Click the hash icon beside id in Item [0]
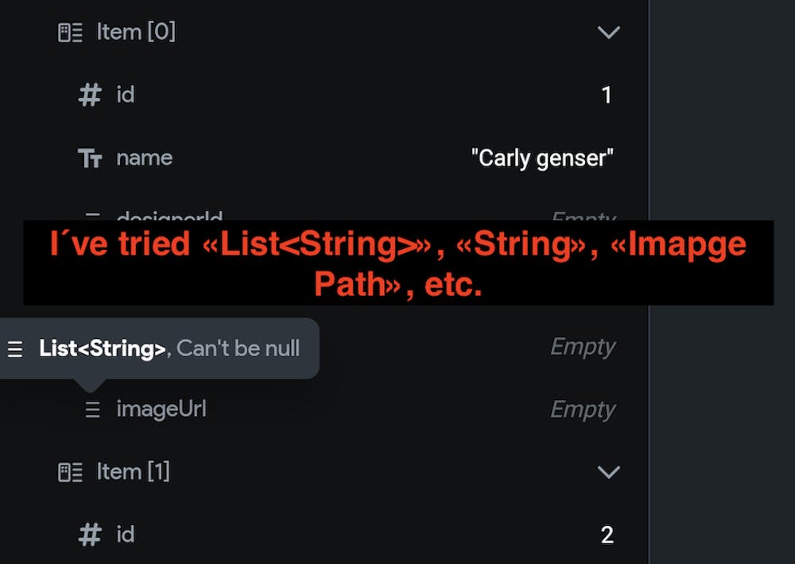Screen dimensions: 795x564 90,95
